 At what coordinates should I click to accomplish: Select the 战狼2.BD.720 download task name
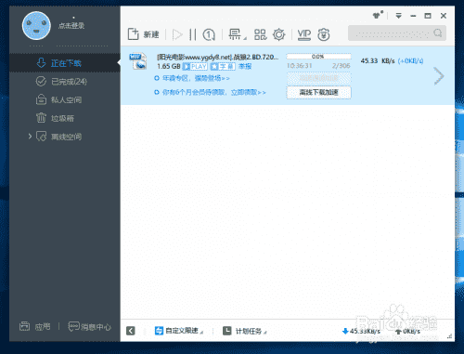217,57
